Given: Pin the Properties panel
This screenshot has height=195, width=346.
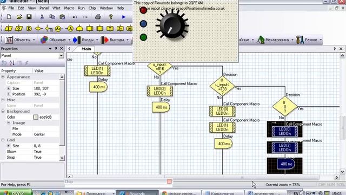Looking at the screenshot, I should [x=56, y=48].
